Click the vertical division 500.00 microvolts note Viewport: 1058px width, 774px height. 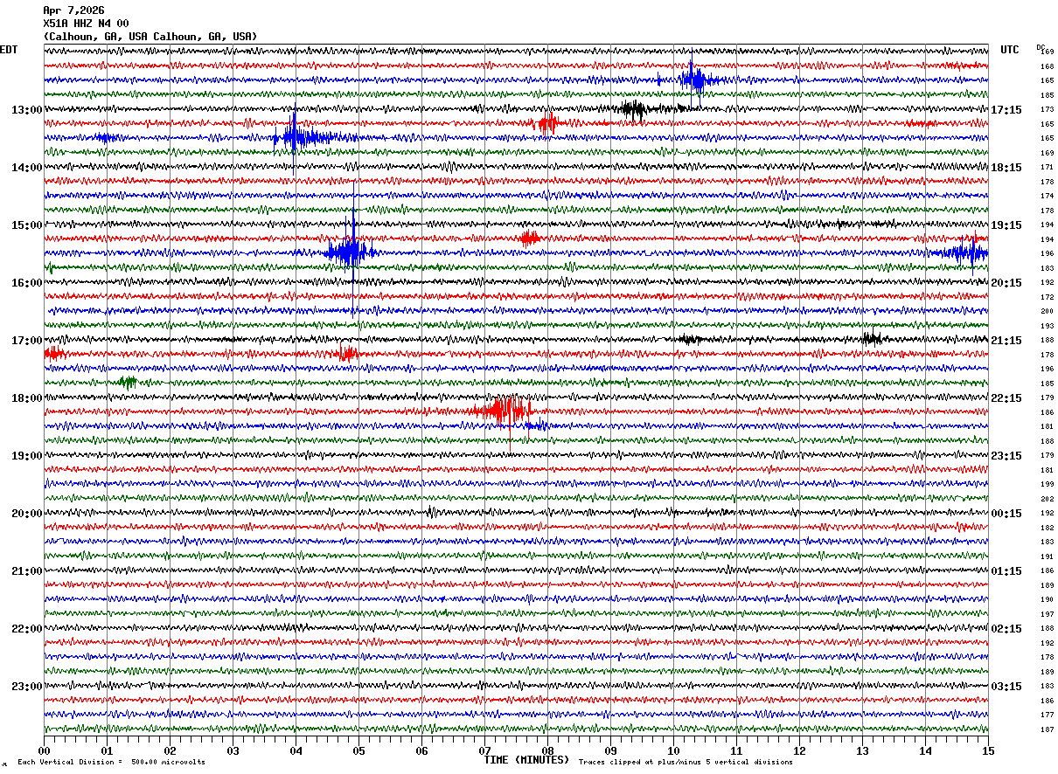click(111, 763)
